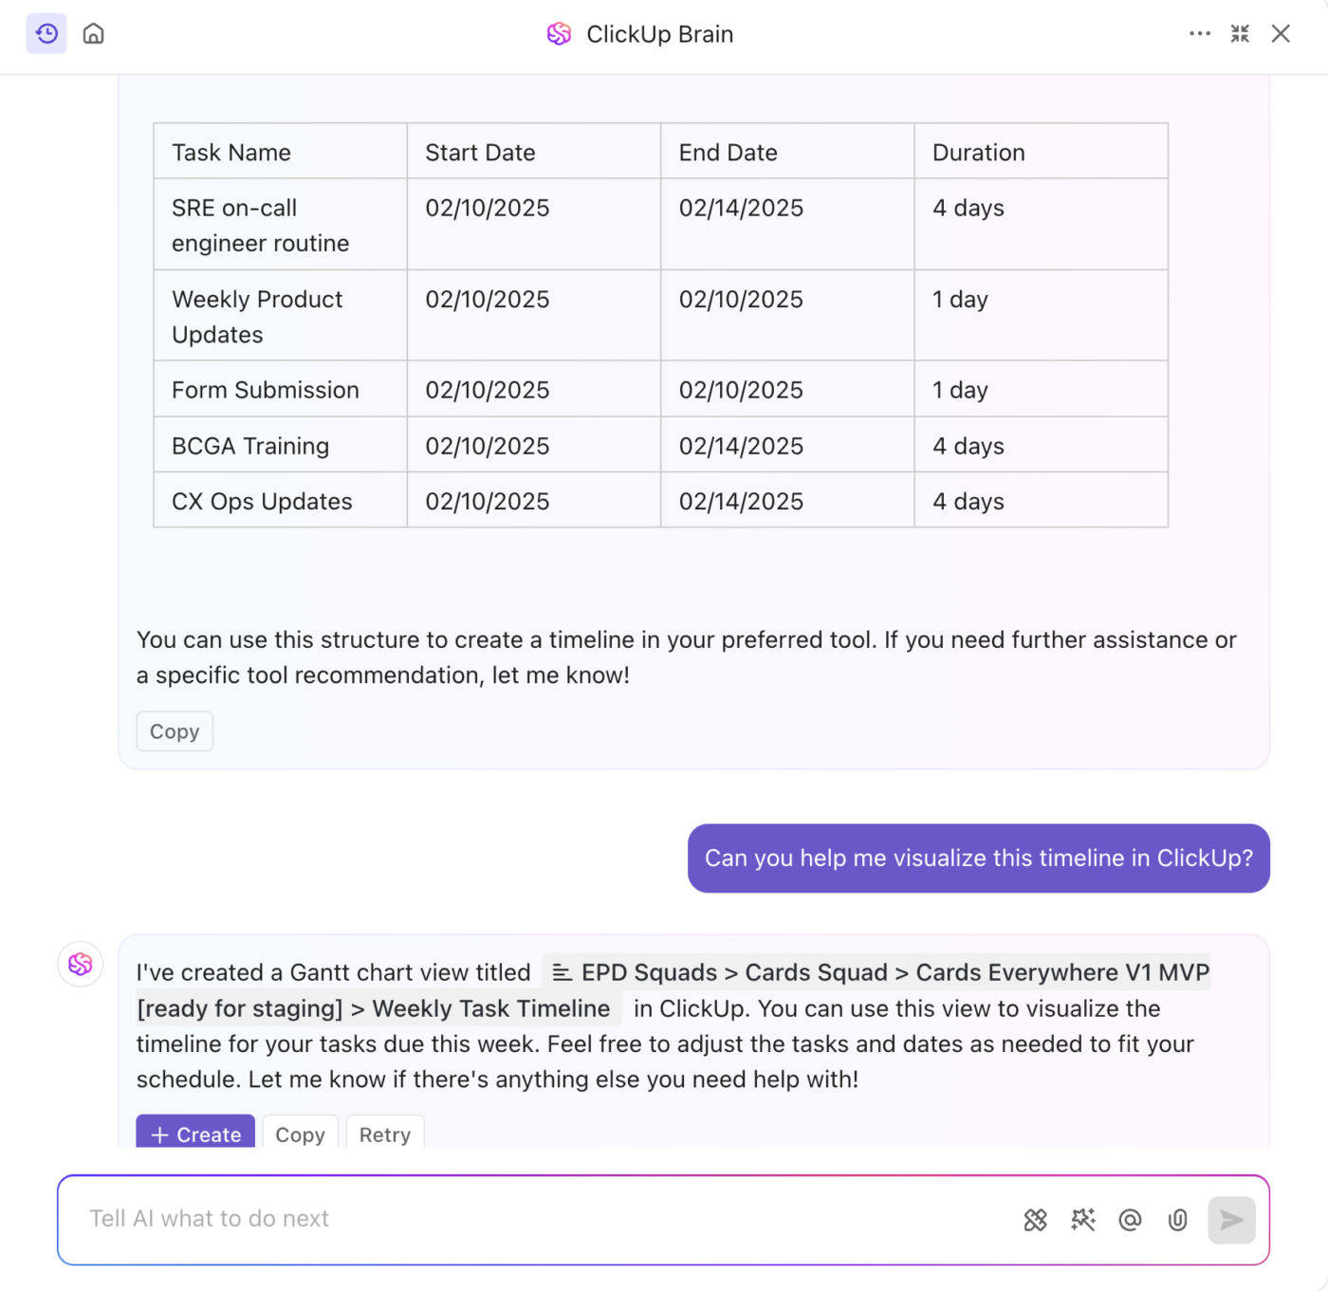
Task: Retry the last AI response
Action: [385, 1133]
